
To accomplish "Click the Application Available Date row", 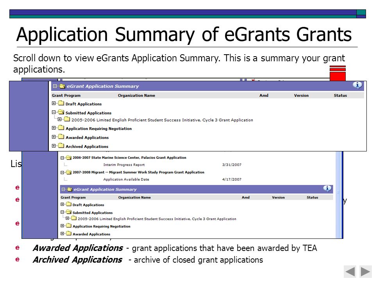I will pos(126,179).
